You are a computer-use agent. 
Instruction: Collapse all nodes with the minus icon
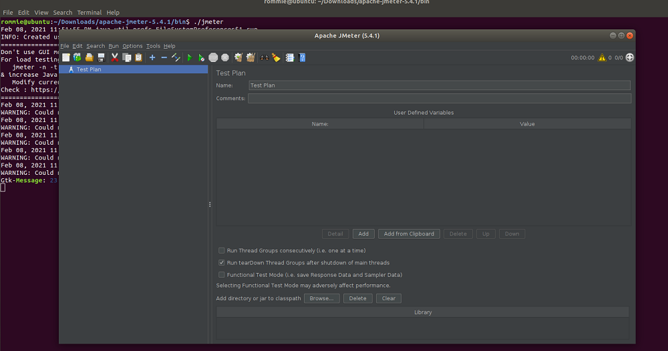[164, 57]
